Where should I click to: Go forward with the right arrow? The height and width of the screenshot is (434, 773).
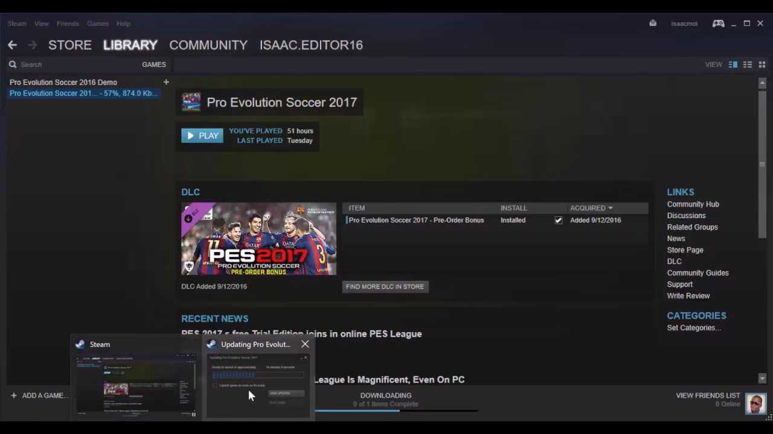[32, 45]
